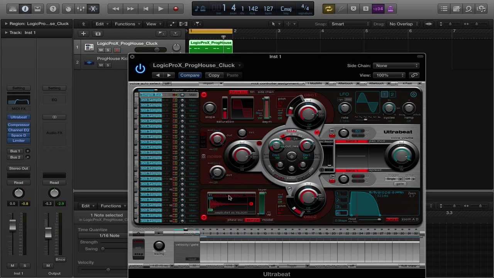Viewport: 494px width, 278px height.
Task: Mute the ProgHouse Kick track
Action: pos(101,65)
